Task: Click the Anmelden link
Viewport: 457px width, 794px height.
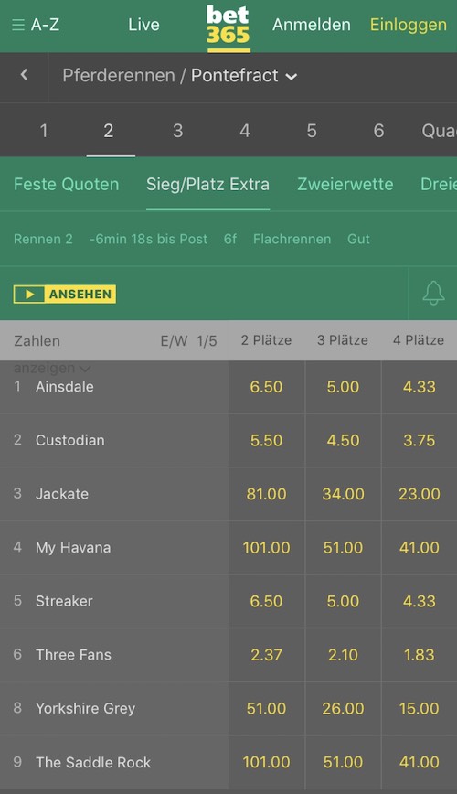Action: [312, 25]
